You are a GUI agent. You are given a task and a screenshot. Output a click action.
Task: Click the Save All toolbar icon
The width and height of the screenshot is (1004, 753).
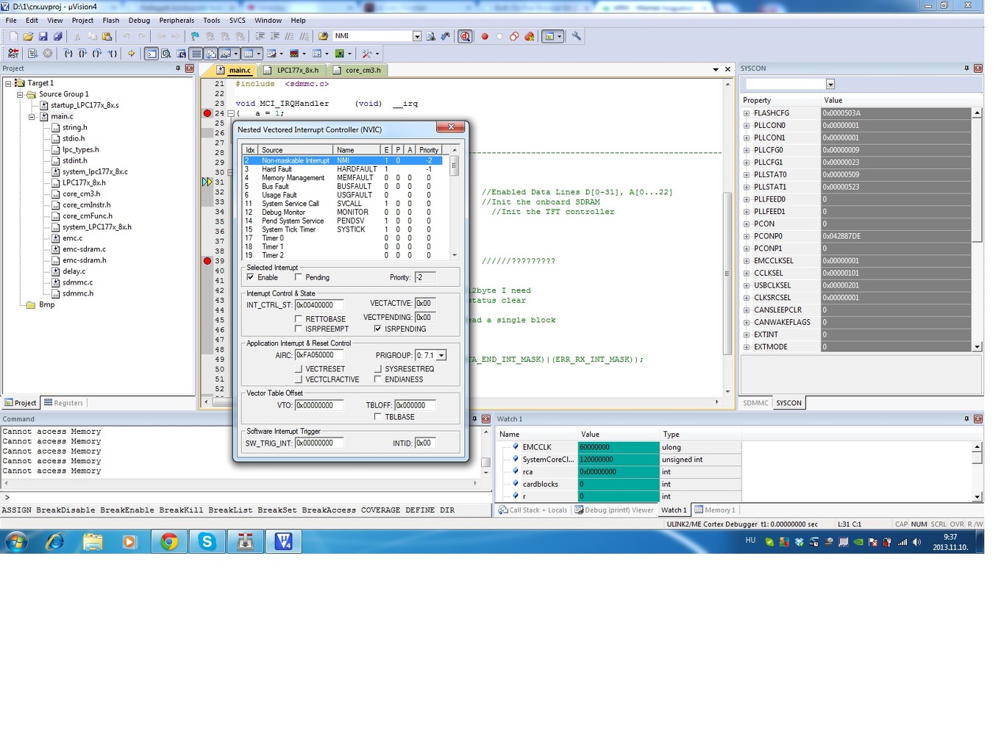(x=57, y=36)
